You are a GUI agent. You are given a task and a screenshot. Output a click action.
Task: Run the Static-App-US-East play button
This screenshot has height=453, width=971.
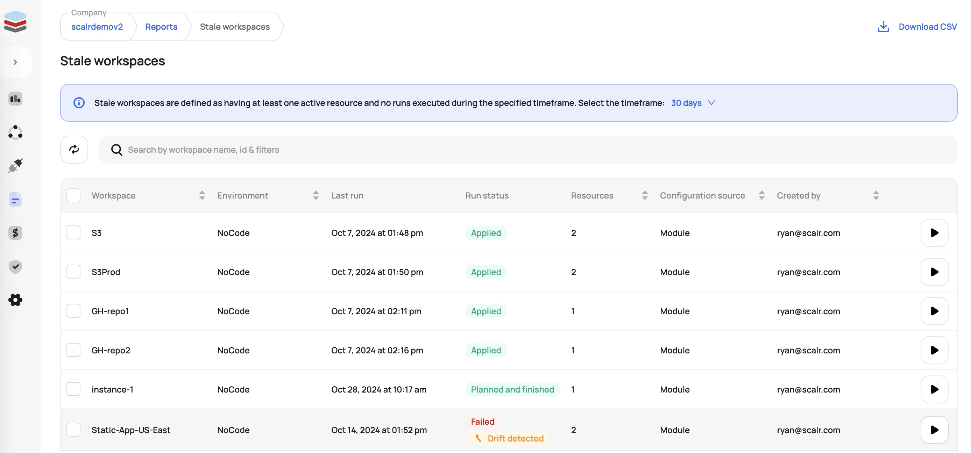934,430
